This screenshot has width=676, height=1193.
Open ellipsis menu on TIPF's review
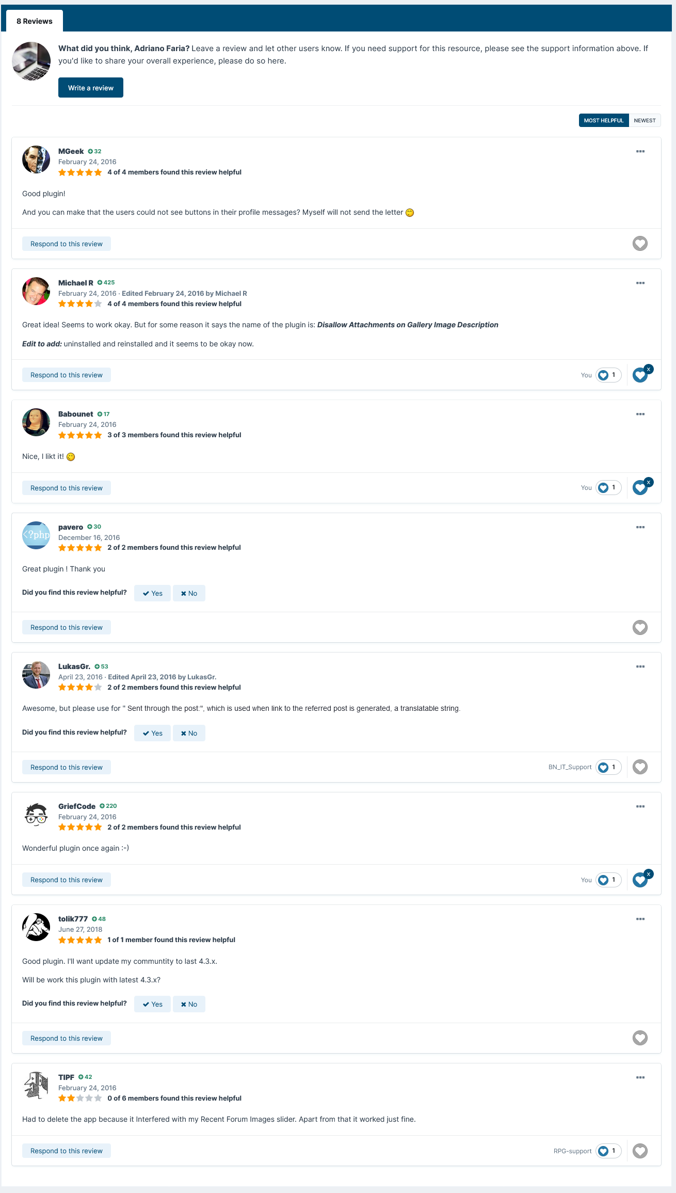click(x=640, y=1077)
